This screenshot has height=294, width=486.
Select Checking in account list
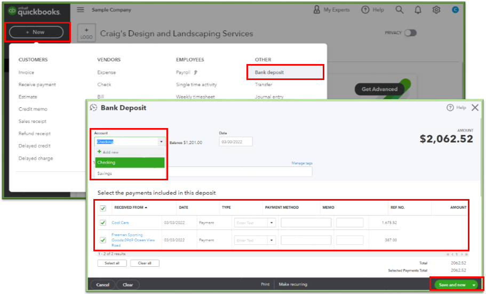[x=130, y=163]
